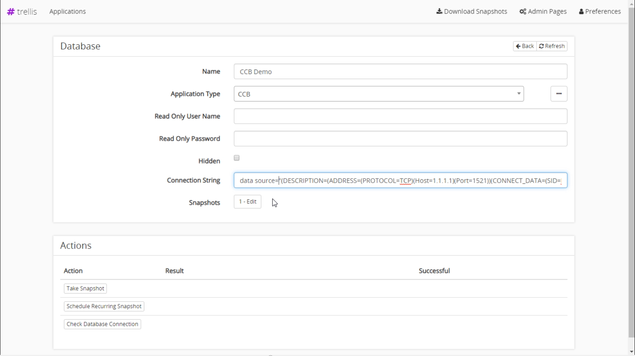
Task: Open the 1 - Edit snapshots button
Action: pyautogui.click(x=248, y=202)
